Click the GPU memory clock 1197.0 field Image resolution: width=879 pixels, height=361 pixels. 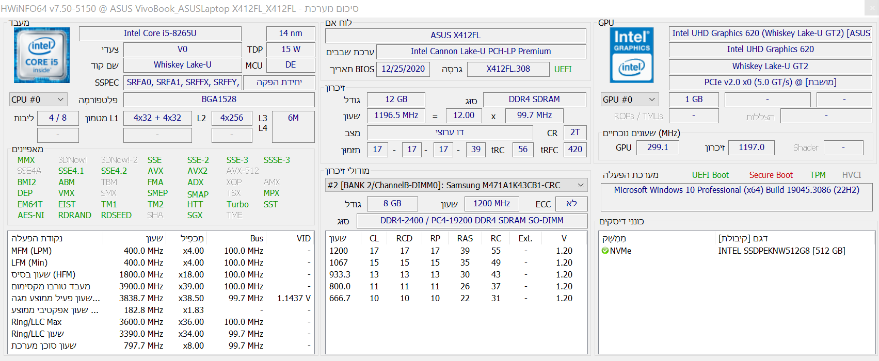752,147
